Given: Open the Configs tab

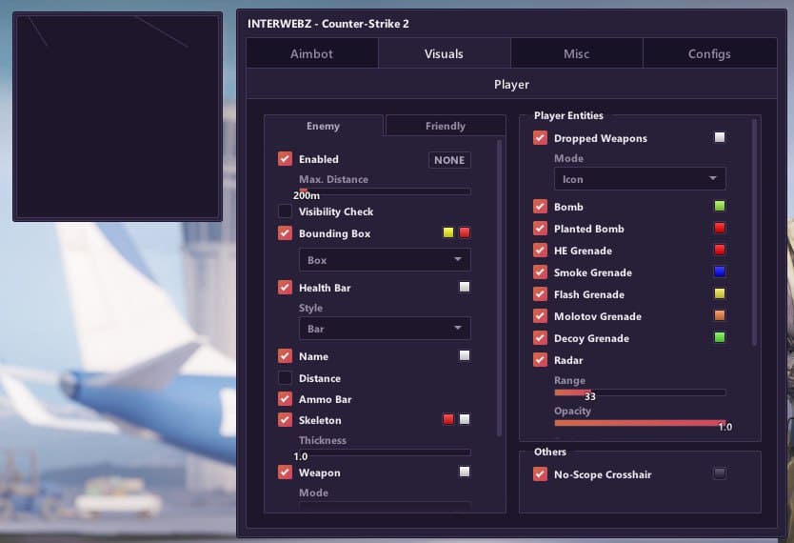Looking at the screenshot, I should tap(709, 53).
